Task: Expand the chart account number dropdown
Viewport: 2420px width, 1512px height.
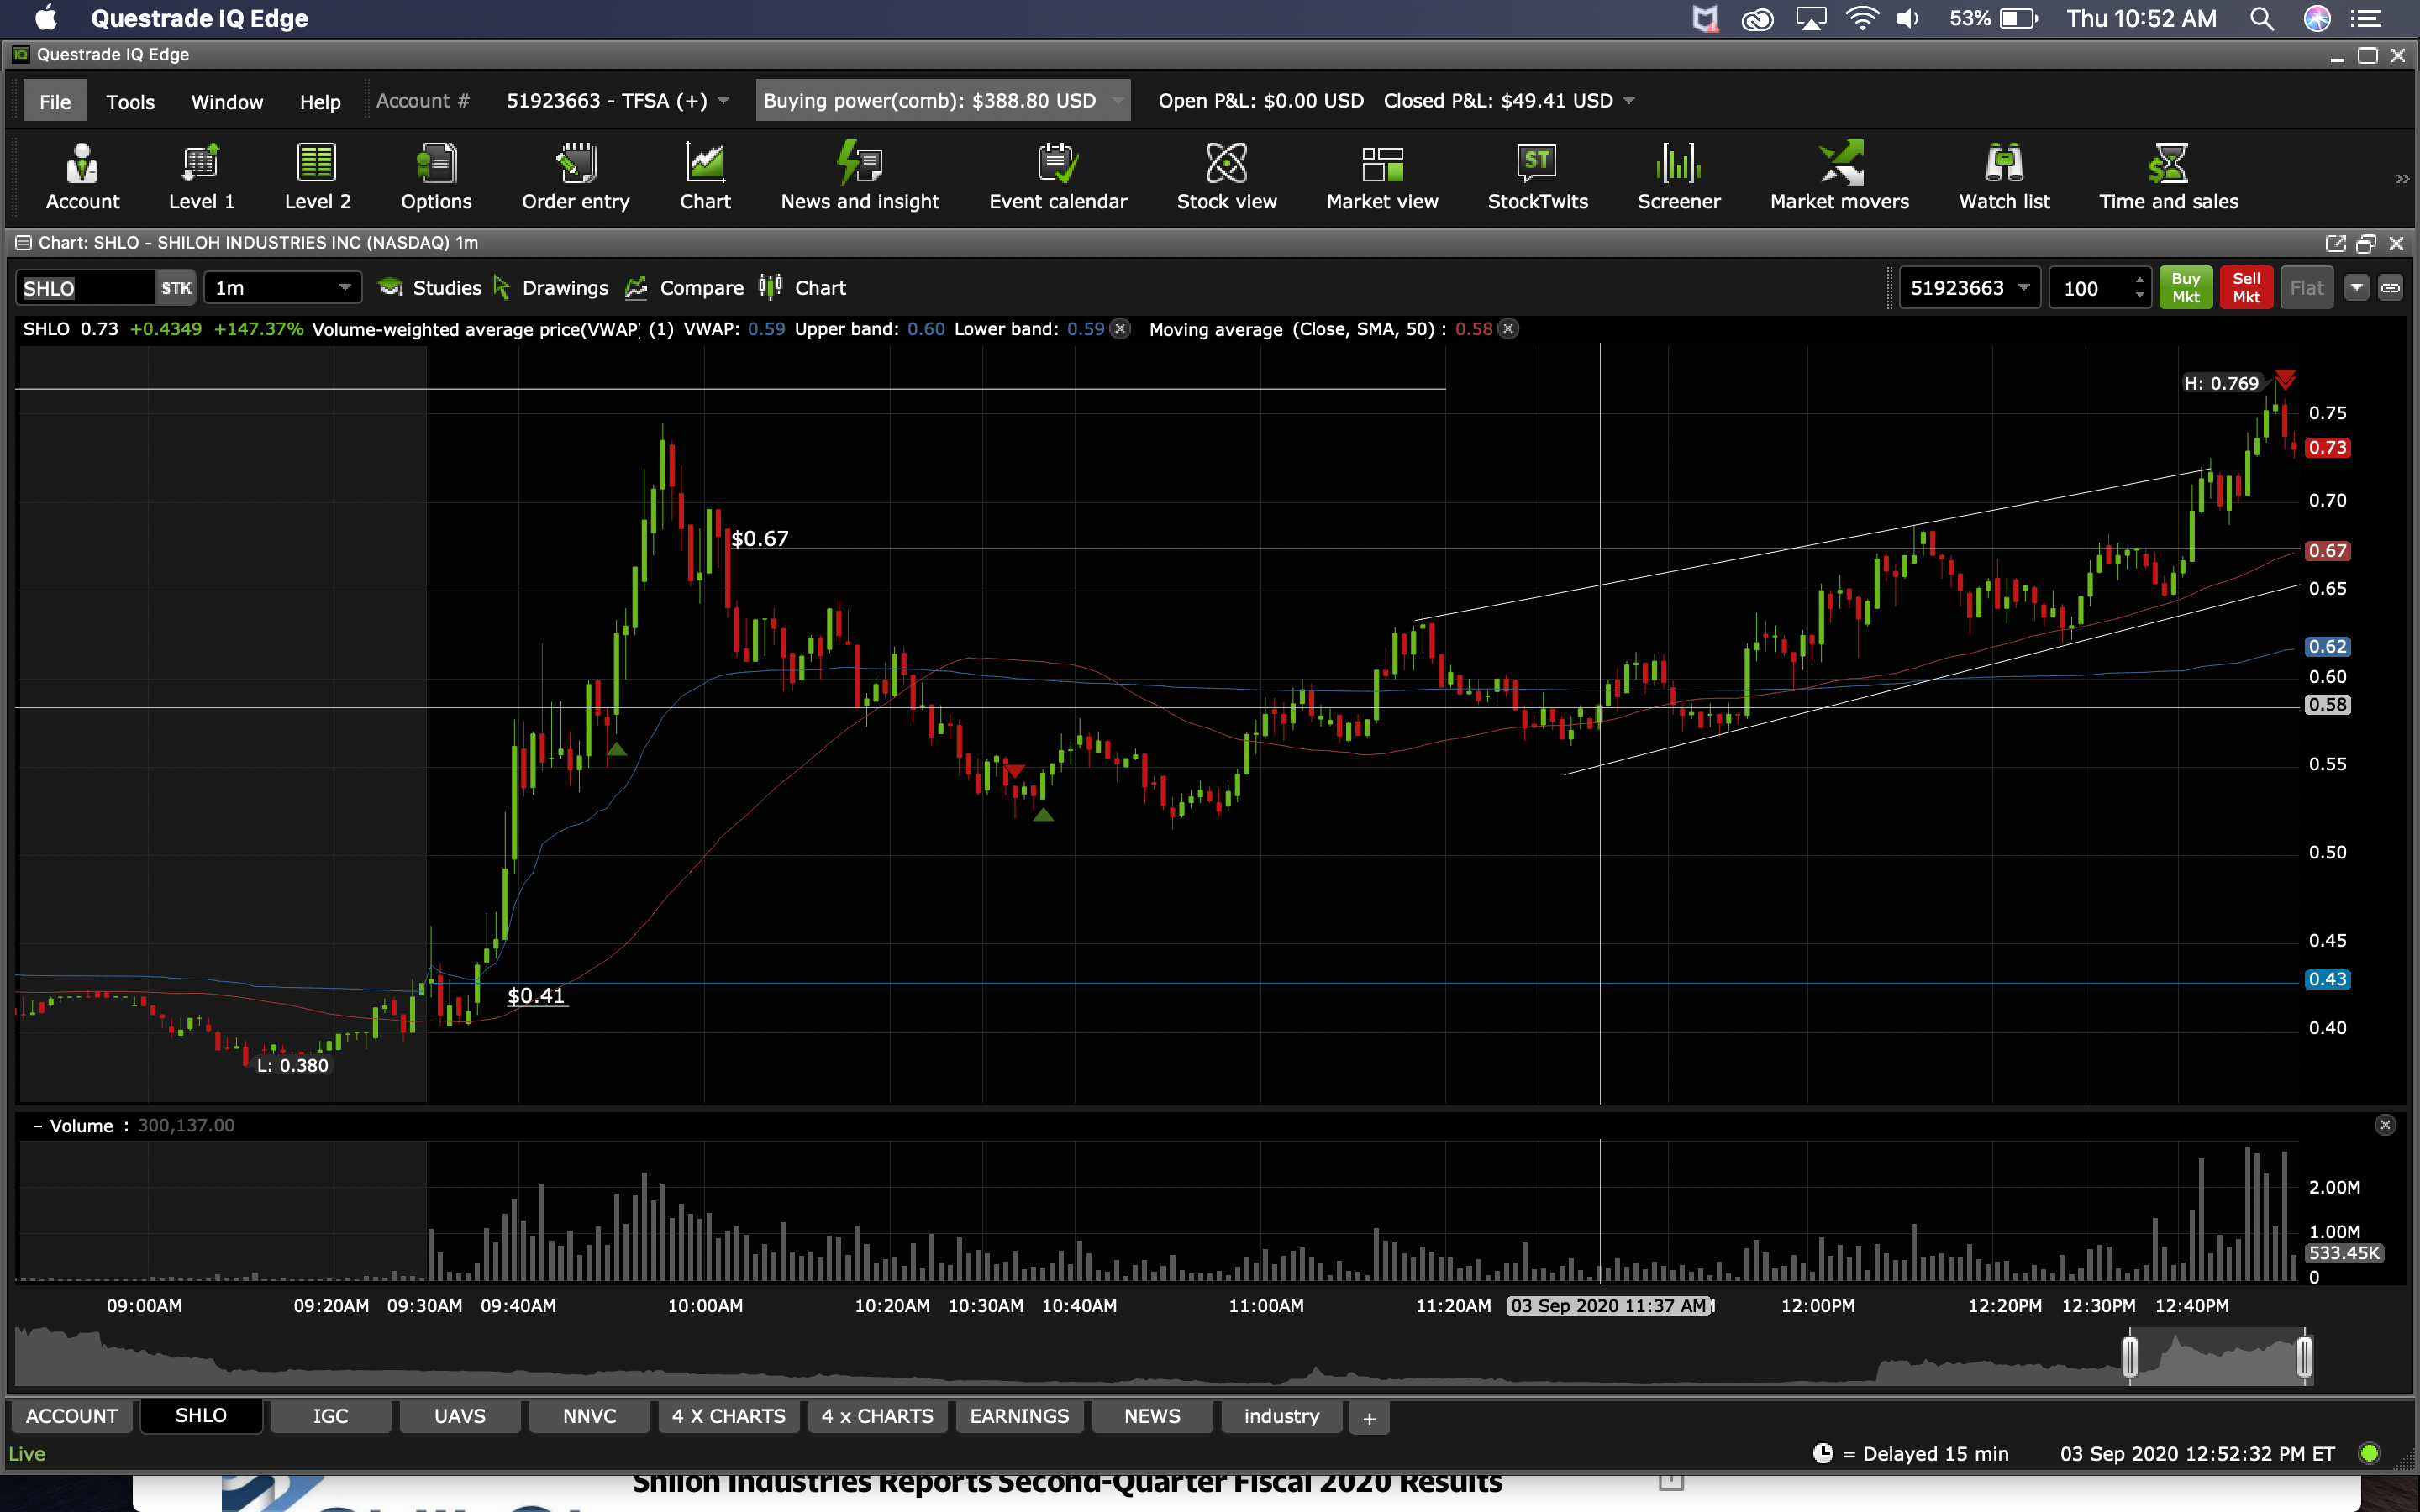Action: point(2024,288)
